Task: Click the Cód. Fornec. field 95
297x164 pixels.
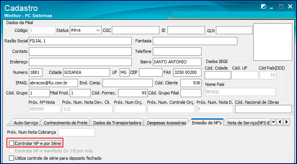Action: click(x=133, y=93)
